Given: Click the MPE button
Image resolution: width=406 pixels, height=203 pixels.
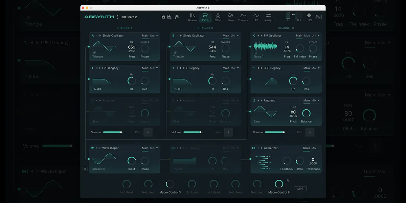Looking at the screenshot, I should point(300,189).
